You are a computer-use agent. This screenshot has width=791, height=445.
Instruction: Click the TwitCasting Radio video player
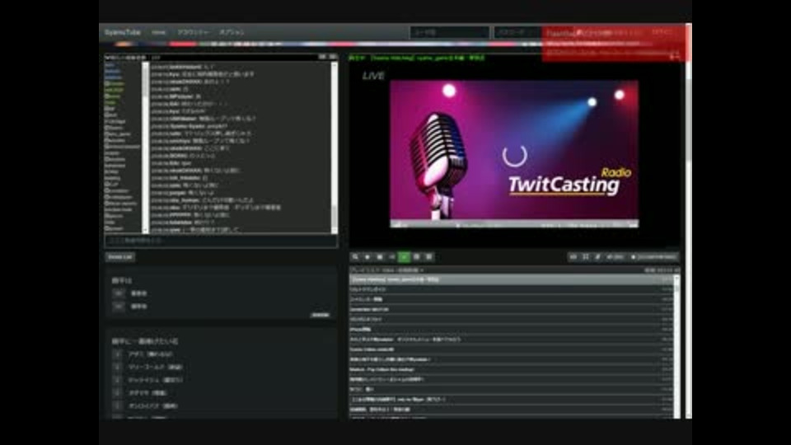(514, 154)
